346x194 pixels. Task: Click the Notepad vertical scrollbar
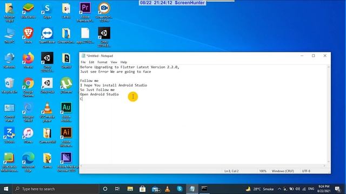329,114
